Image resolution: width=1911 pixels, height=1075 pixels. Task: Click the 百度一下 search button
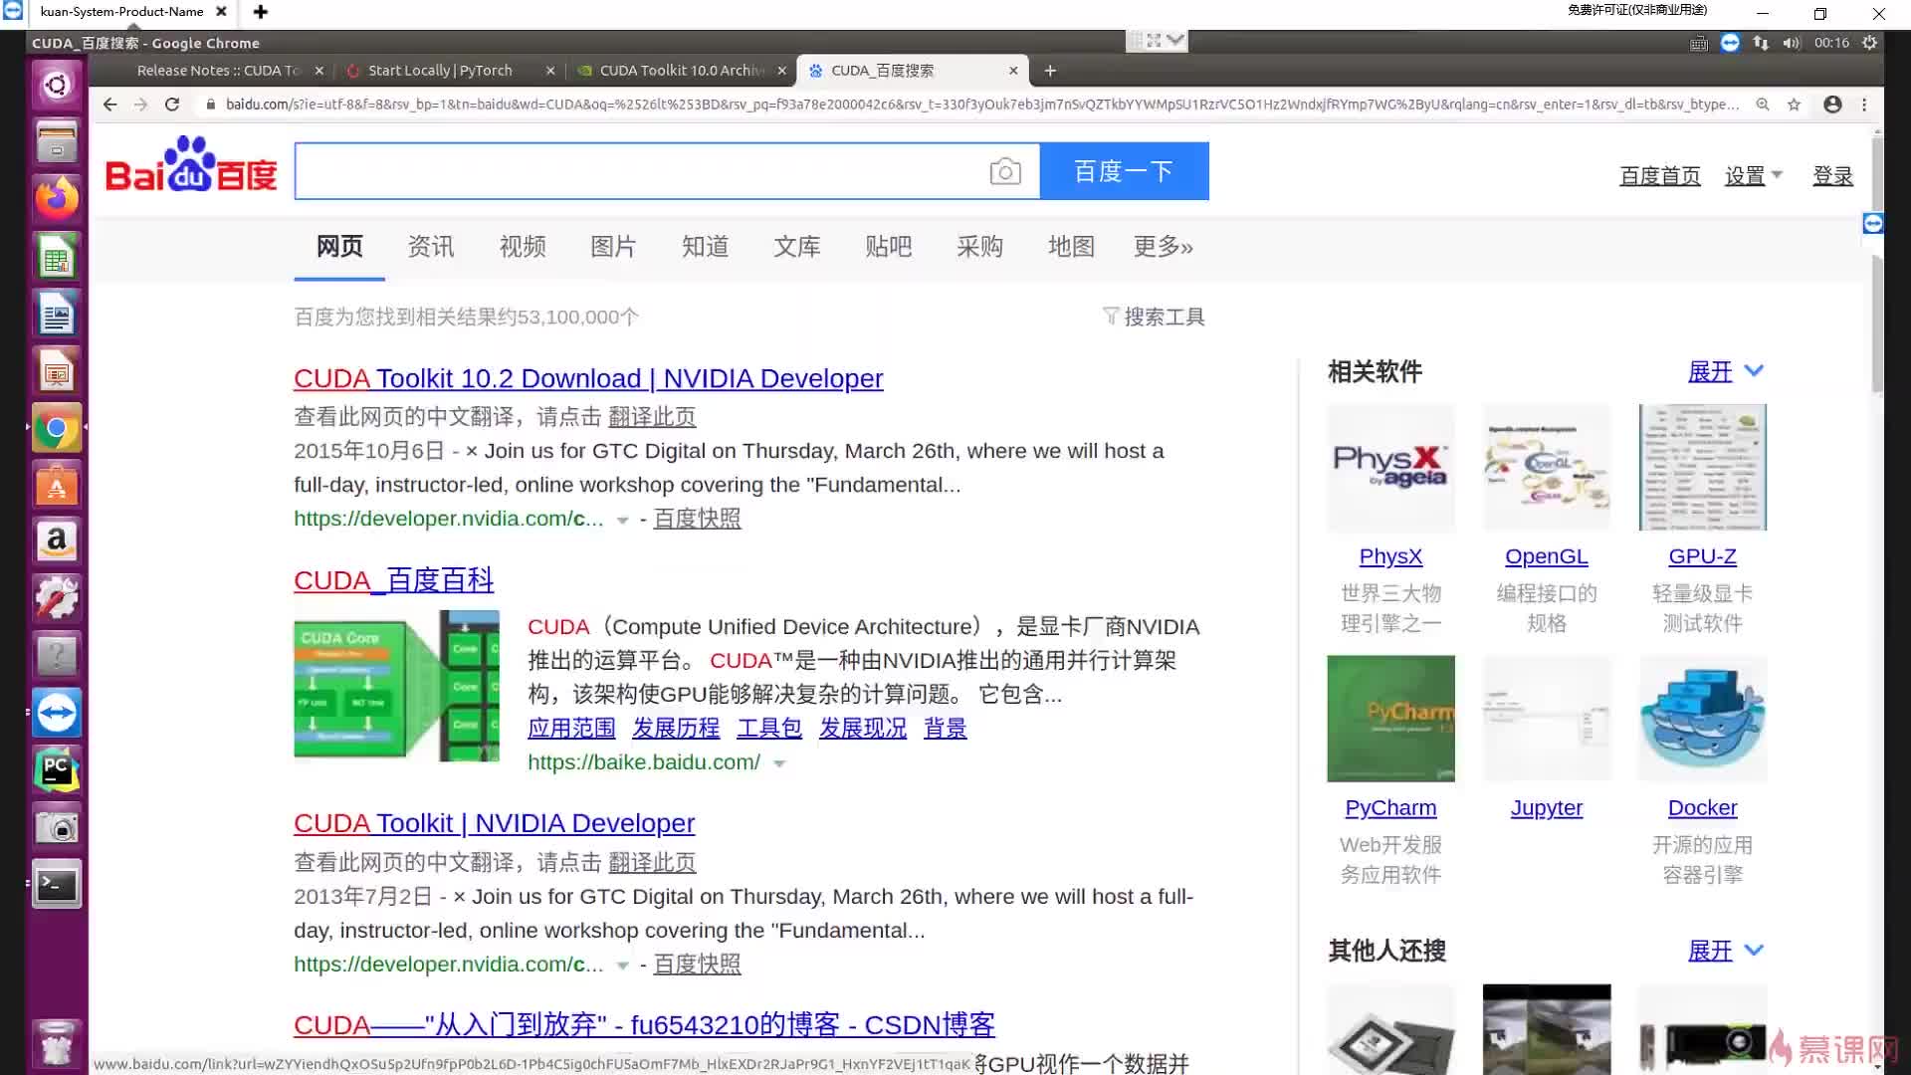1125,171
